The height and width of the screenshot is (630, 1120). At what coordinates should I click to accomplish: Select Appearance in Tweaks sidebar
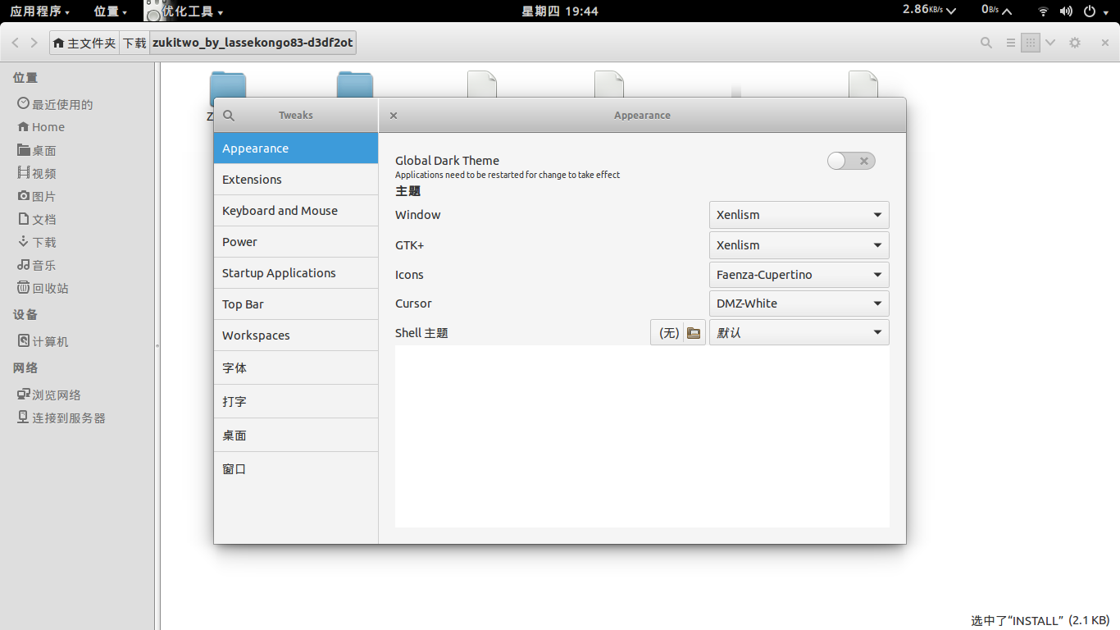296,148
